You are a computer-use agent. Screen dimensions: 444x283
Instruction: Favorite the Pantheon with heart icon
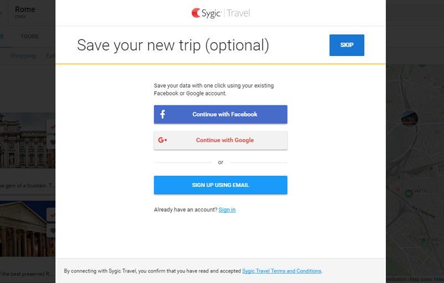point(53,230)
